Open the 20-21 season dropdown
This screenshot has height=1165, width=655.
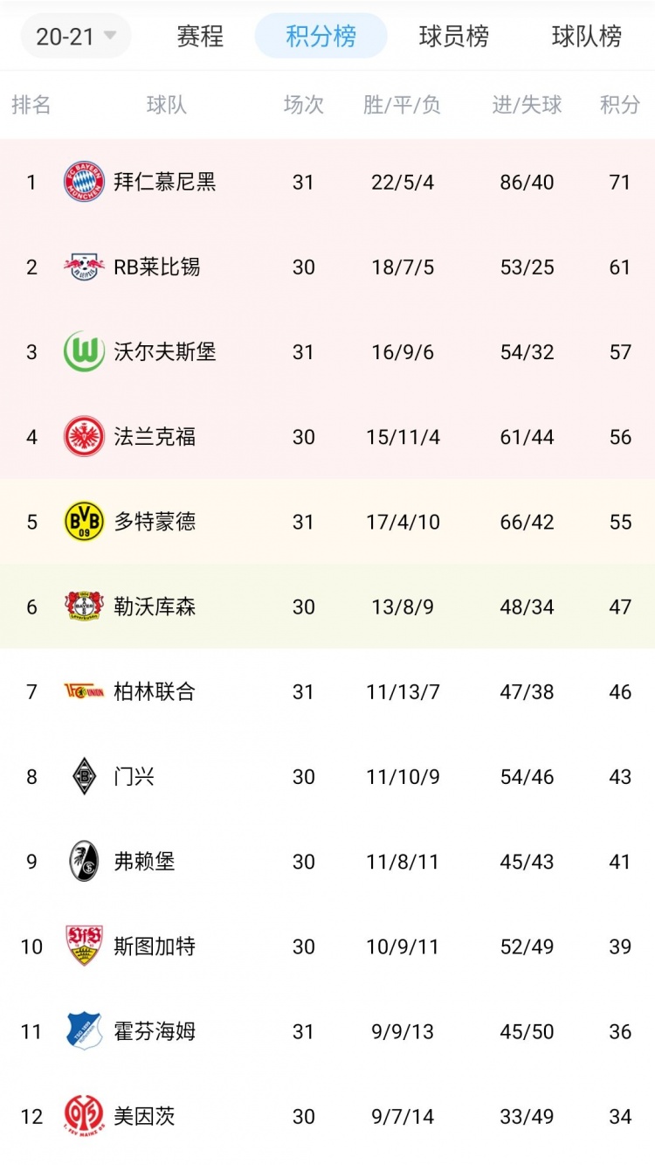(74, 36)
